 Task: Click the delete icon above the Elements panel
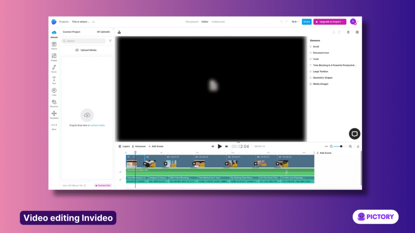[348, 32]
